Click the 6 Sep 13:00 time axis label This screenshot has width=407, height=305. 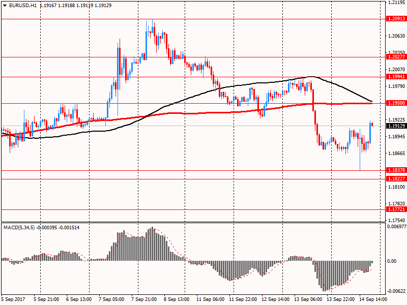click(79, 299)
